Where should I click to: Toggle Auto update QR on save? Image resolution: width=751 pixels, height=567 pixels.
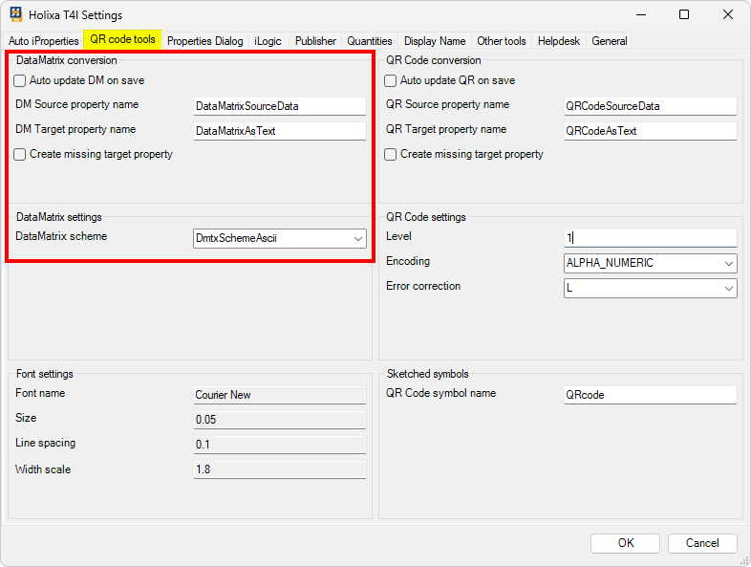click(391, 81)
